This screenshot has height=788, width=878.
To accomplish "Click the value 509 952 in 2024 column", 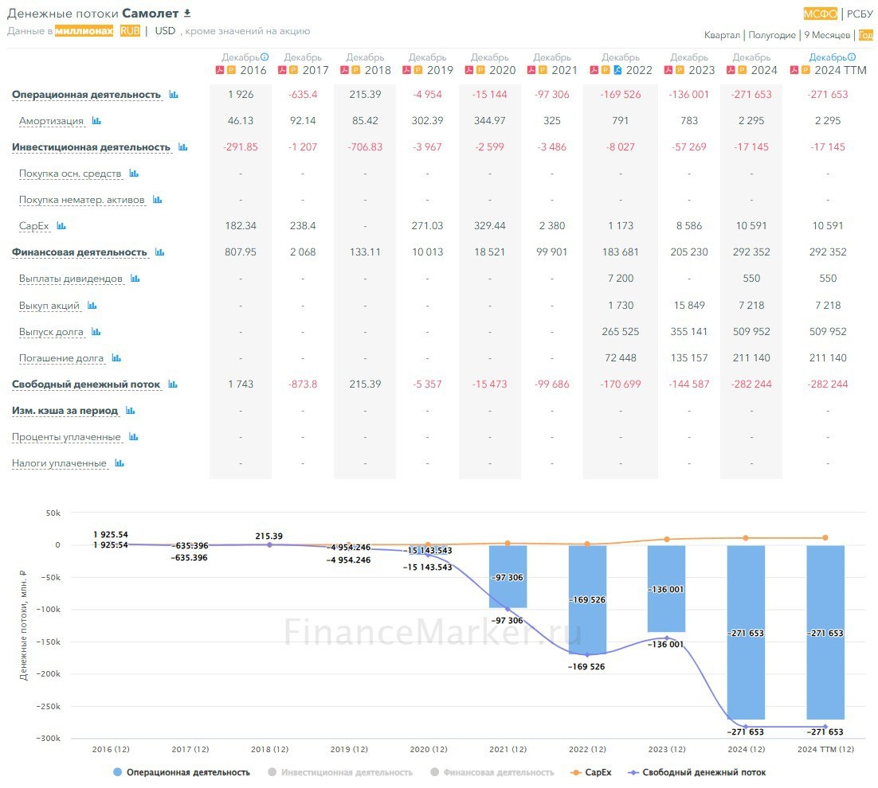I will point(751,332).
